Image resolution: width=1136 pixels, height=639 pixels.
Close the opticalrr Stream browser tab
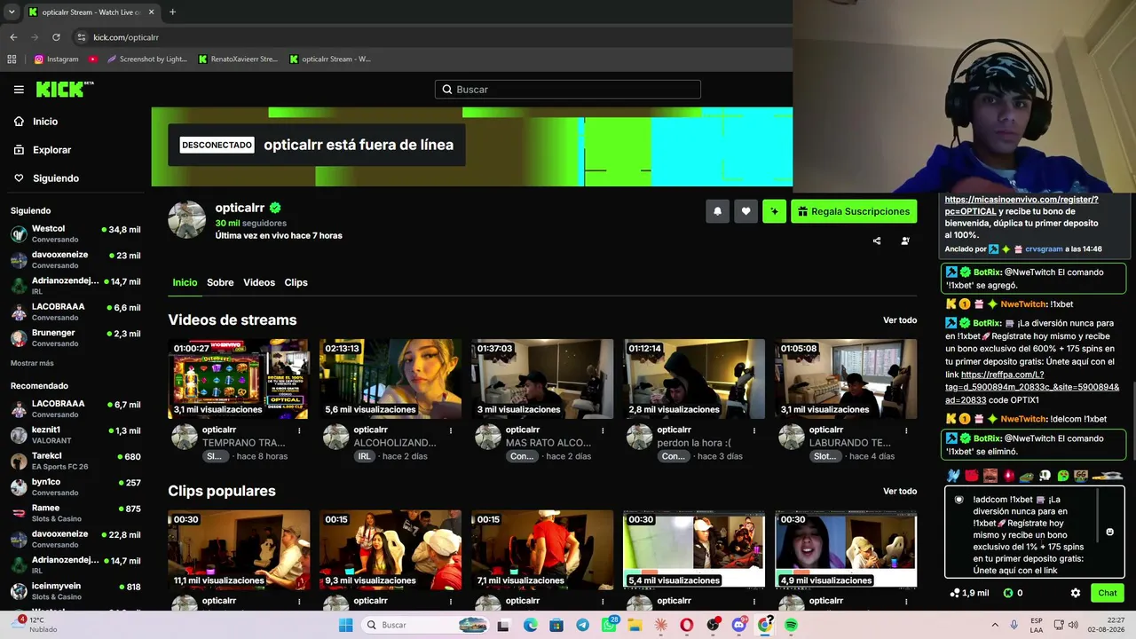coord(151,12)
